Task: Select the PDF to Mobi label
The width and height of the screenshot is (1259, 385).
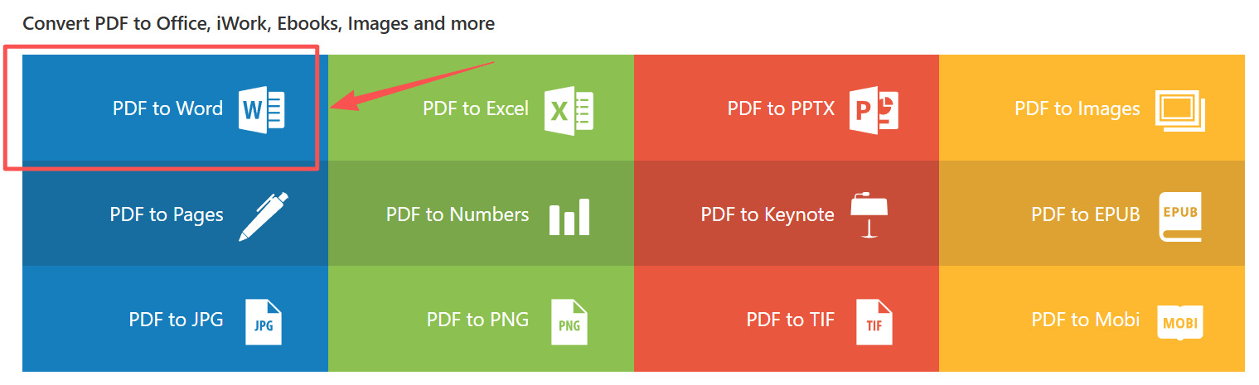Action: 1086,319
